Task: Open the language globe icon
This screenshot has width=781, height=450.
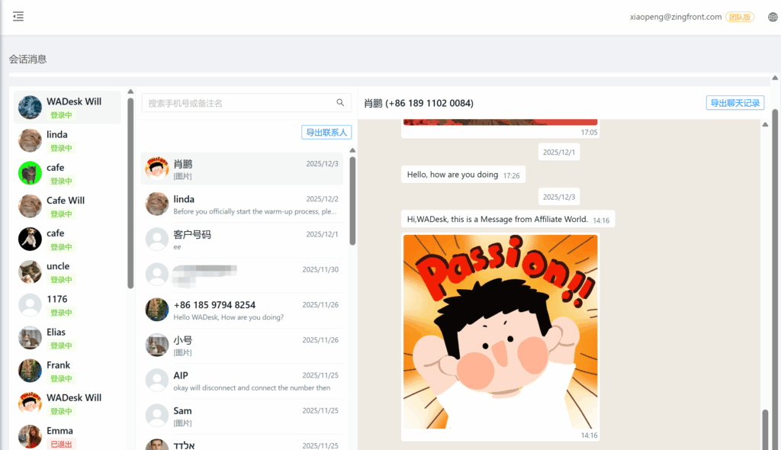Action: click(773, 17)
